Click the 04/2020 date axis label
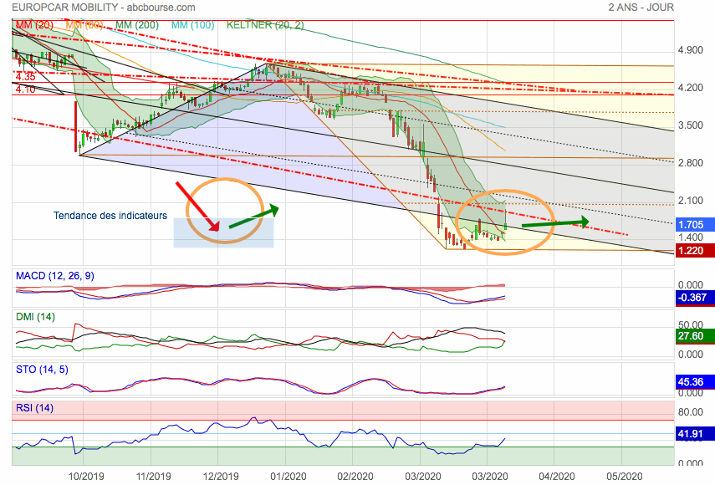Viewport: 715px width, 485px height. pos(557,477)
